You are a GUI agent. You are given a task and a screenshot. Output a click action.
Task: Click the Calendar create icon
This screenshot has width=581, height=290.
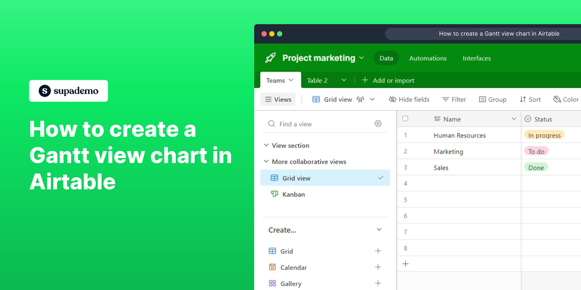click(272, 267)
